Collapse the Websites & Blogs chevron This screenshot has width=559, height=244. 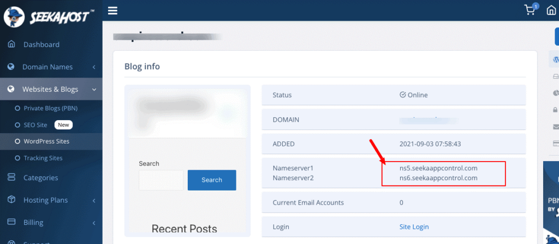coord(94,90)
